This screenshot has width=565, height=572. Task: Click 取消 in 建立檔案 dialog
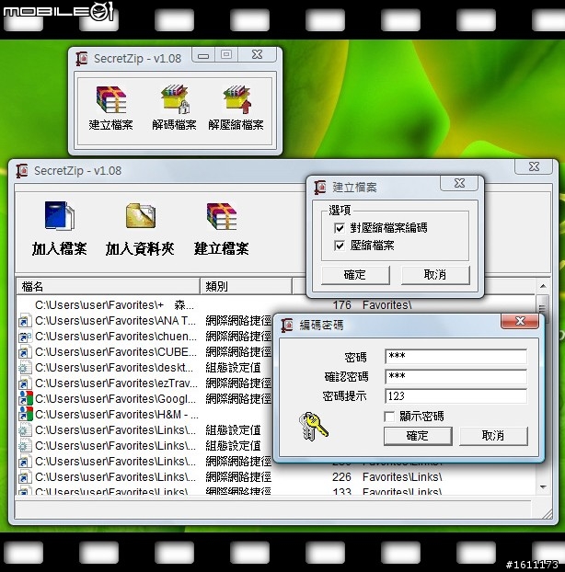pyautogui.click(x=435, y=275)
